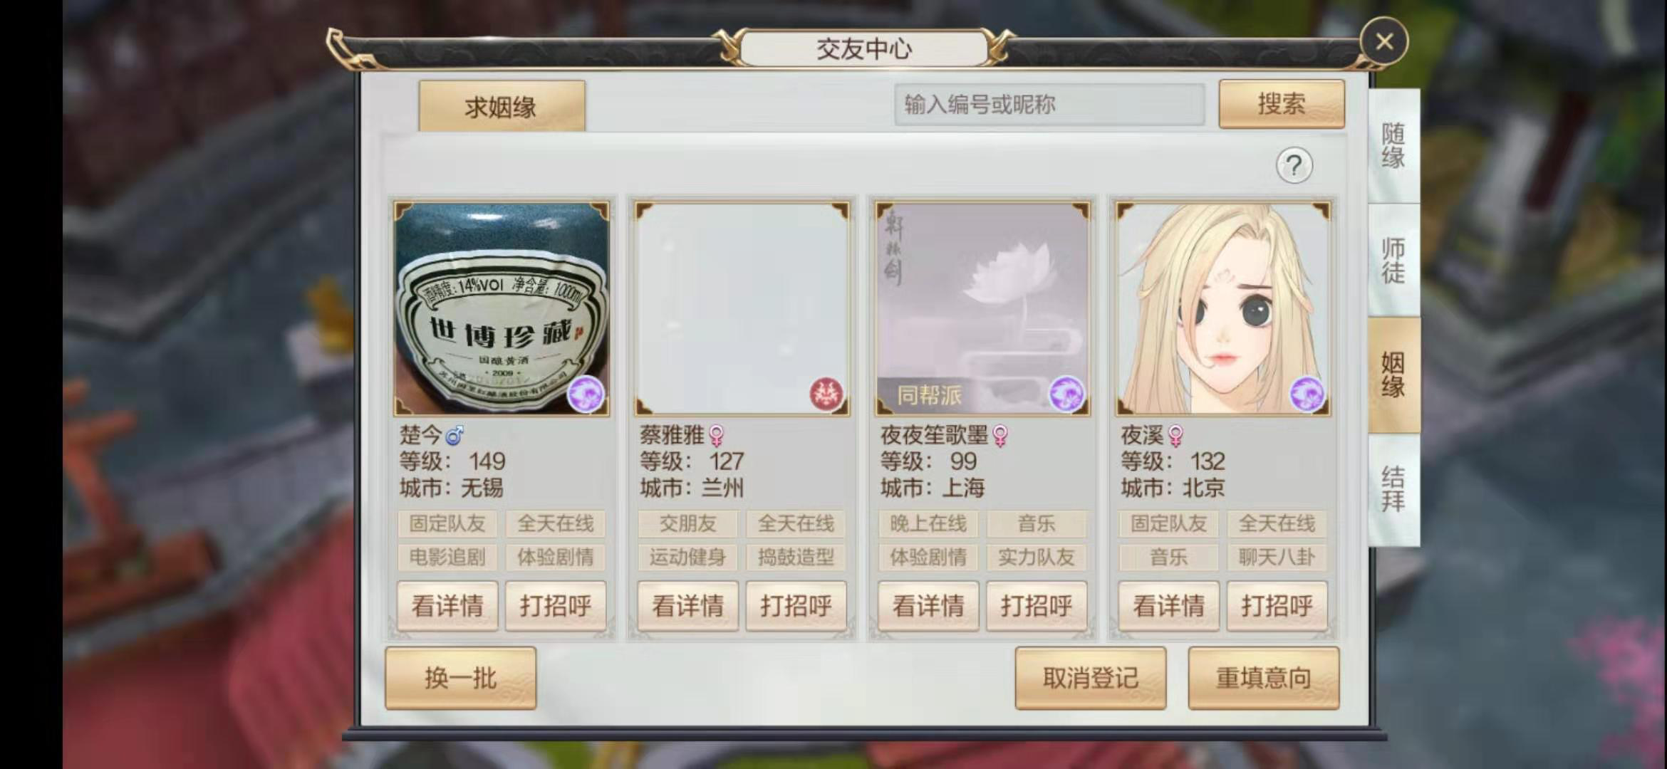Refresh candidates with the 换一批 button
Image resolution: width=1667 pixels, height=769 pixels.
[x=460, y=678]
